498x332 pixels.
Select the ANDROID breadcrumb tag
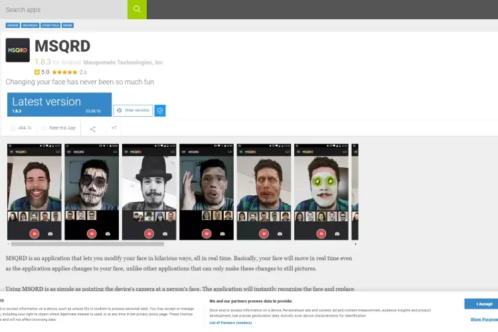point(13,25)
